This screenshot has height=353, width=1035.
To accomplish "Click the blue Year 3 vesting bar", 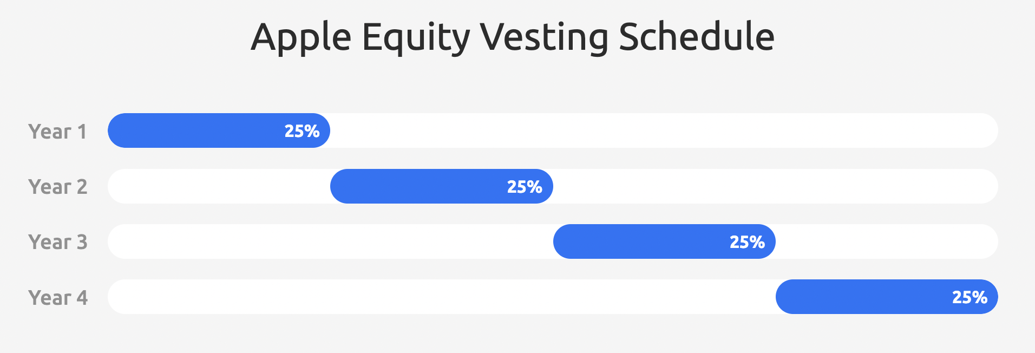I will (639, 241).
